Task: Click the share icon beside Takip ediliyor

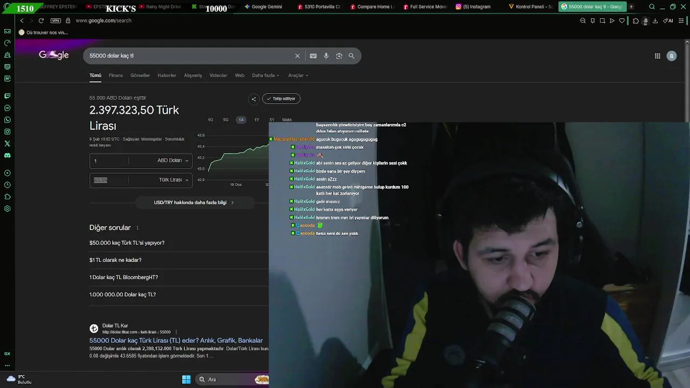Action: click(253, 99)
